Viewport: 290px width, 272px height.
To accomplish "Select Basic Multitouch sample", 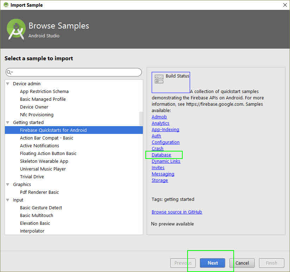I will click(x=37, y=216).
